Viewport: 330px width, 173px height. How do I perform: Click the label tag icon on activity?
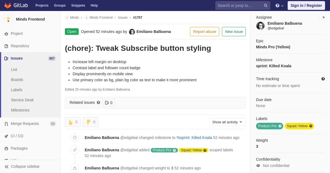75,150
